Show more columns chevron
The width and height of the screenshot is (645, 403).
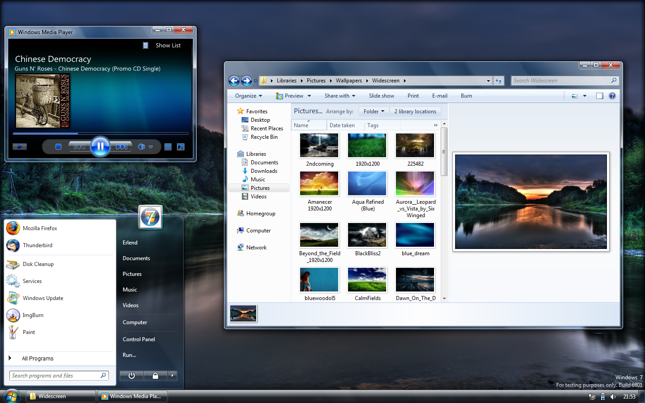[436, 125]
